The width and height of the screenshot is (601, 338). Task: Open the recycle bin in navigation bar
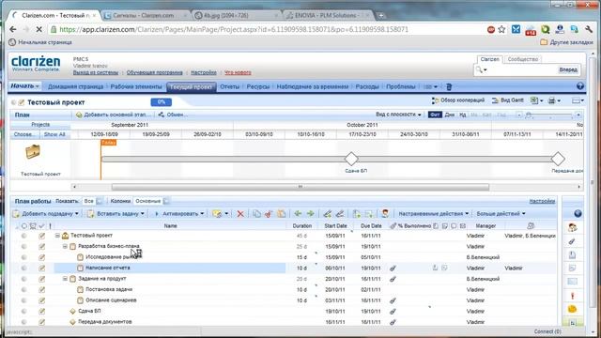[x=449, y=87]
